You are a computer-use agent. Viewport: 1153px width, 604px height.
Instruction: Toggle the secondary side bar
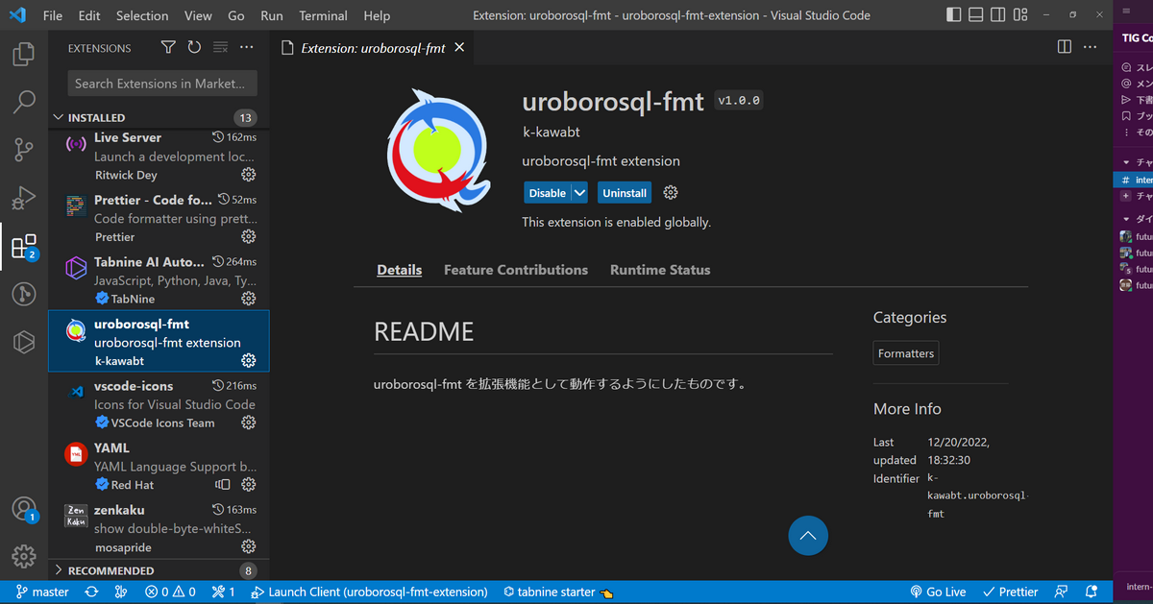click(x=998, y=15)
